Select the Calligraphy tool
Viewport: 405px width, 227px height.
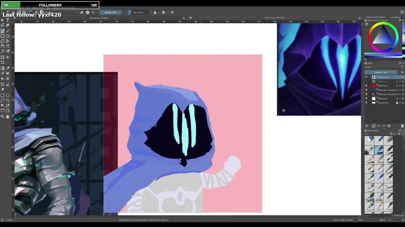point(8,26)
